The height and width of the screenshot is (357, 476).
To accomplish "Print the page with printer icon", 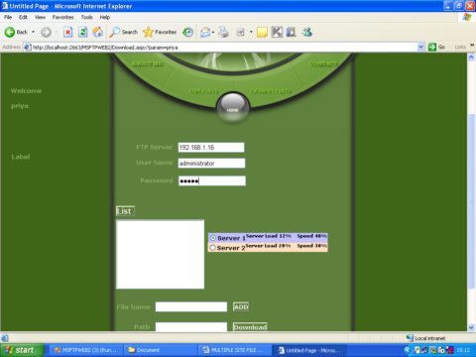I will point(223,32).
